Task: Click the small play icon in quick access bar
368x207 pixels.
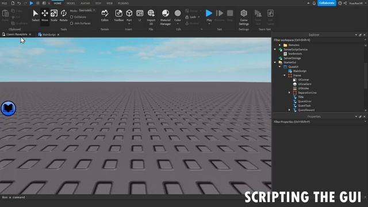Action: tap(32, 3)
